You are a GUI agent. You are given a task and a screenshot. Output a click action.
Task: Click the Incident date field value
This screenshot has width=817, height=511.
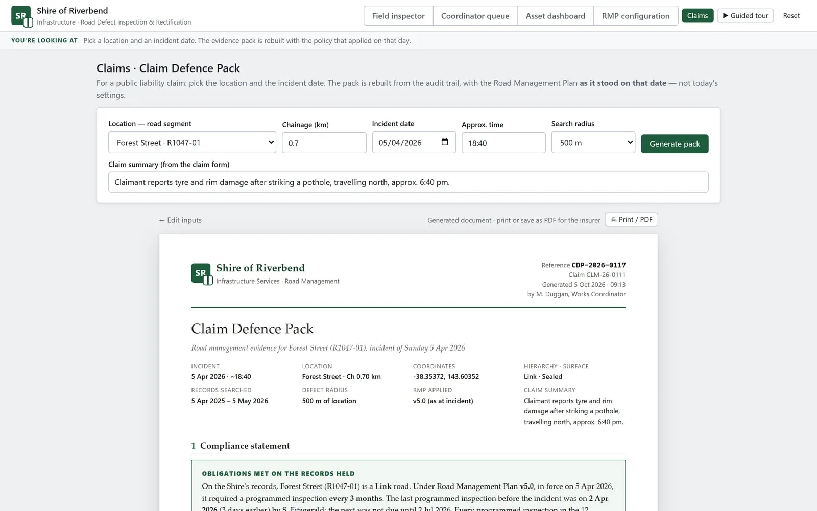[x=400, y=143]
